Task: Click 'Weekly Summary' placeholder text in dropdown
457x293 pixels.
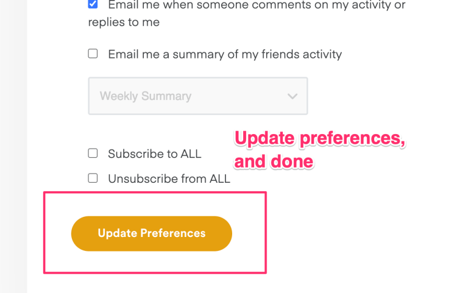Action: click(146, 96)
